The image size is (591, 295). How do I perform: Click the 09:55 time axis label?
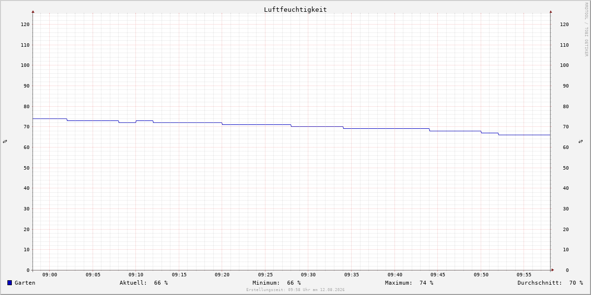pyautogui.click(x=524, y=275)
